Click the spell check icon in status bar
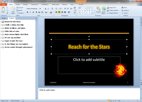142x102 pixels. click(23, 101)
